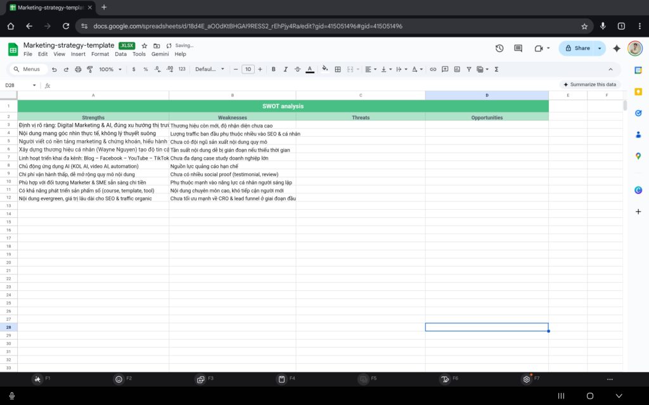Click the insert link icon

pos(433,69)
